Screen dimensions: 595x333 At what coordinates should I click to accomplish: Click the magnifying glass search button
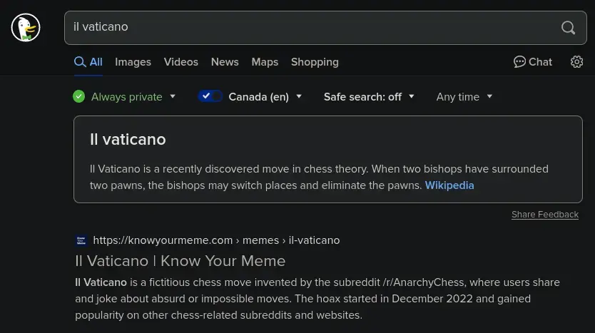coord(568,27)
